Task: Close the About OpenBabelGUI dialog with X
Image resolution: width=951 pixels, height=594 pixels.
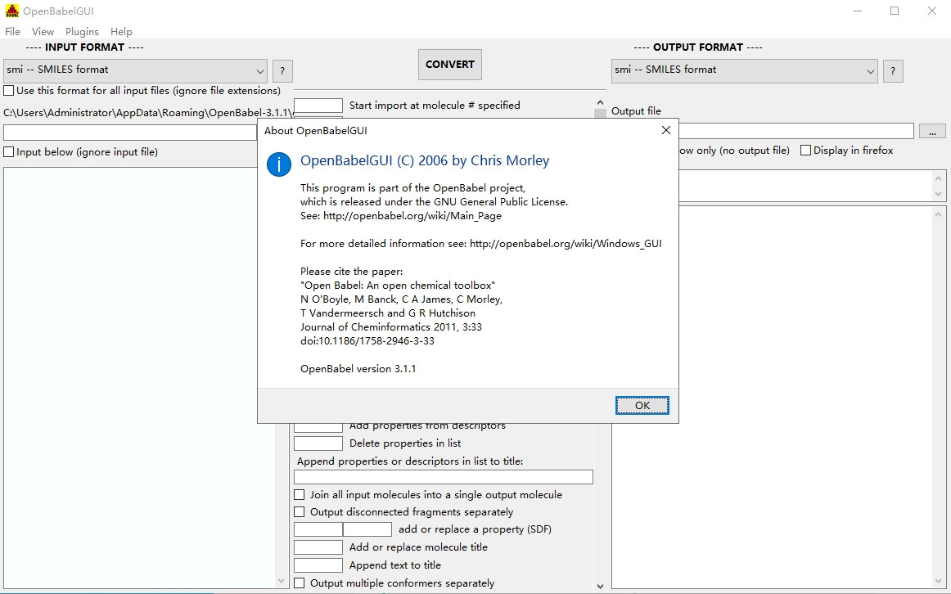Action: [666, 130]
